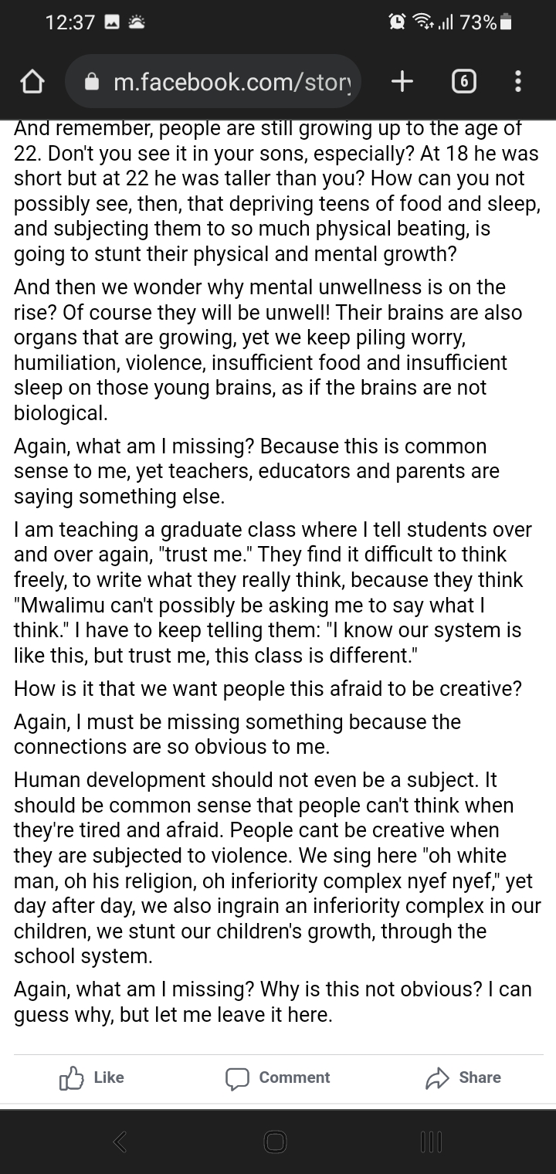
Task: Tap the Android back navigation chevron
Action: click(120, 1142)
